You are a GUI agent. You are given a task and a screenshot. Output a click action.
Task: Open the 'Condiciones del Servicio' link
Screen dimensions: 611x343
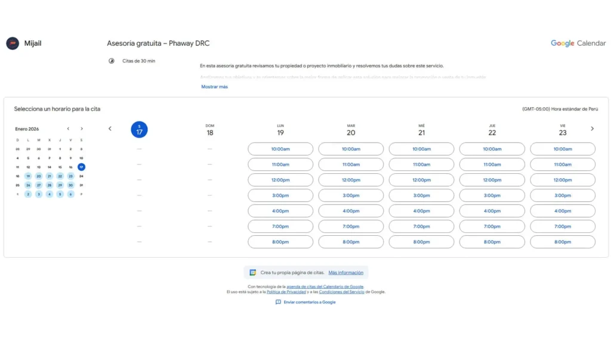click(x=341, y=292)
